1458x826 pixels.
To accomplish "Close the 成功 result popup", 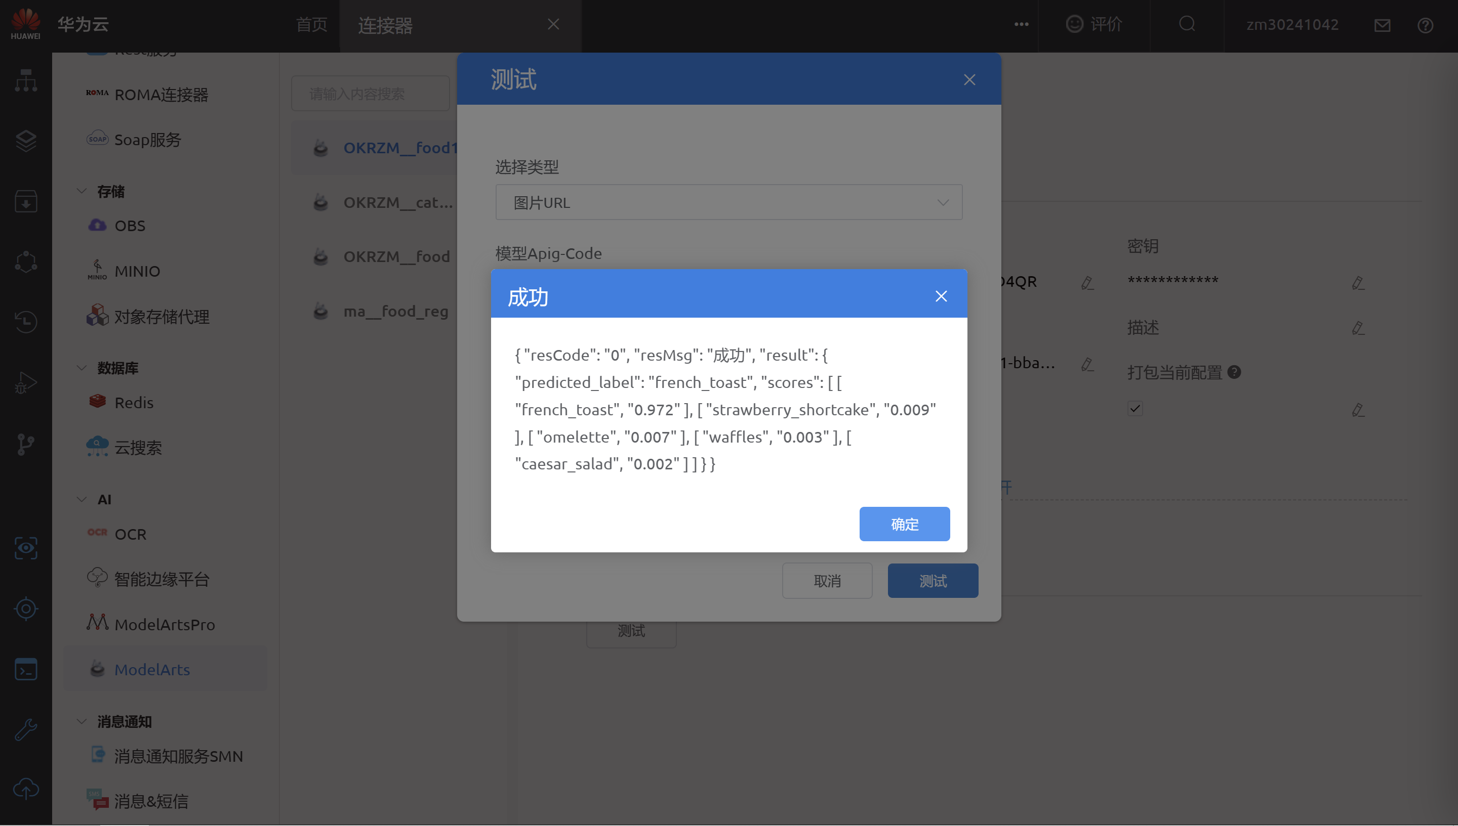I will (941, 296).
